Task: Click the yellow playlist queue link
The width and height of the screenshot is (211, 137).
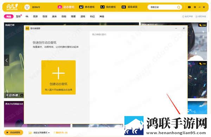Action: coord(61,132)
